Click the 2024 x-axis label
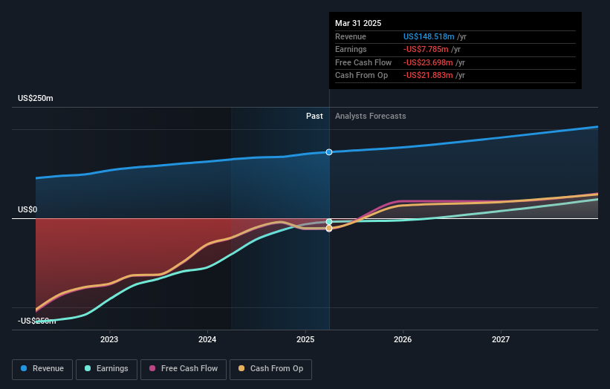This screenshot has width=610, height=389. (207, 339)
